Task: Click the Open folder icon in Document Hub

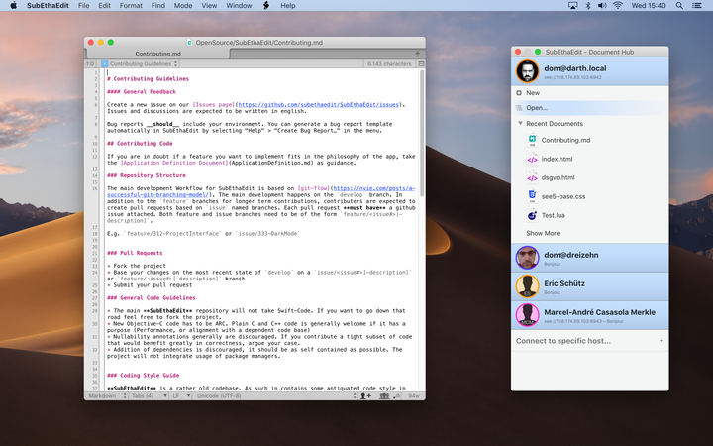Action: (519, 108)
